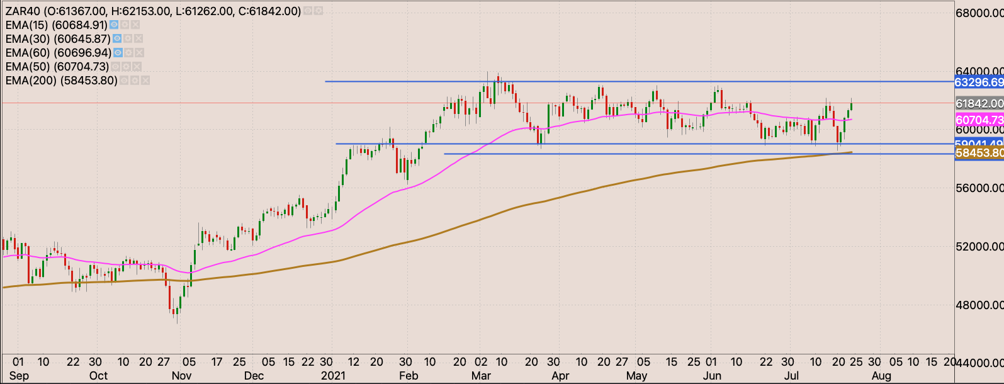Click the magenta 60704.73 EMA price tag
The width and height of the screenshot is (1004, 384).
click(979, 120)
